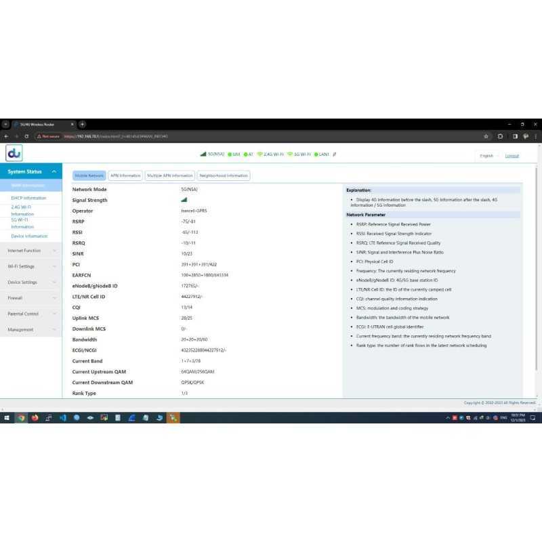Click the 5G(NSA) signal strength icon
Screen dimensions: 542x542
pos(203,154)
